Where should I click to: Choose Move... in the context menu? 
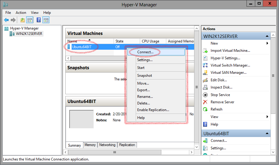[156, 83]
